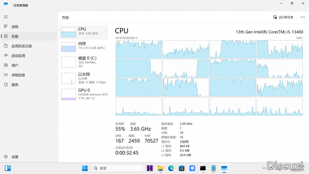Show the GPU 0 performance graph
Screen dimensions: 309x174
click(x=84, y=94)
